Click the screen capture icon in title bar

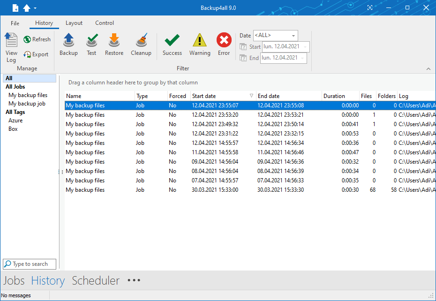(x=370, y=8)
